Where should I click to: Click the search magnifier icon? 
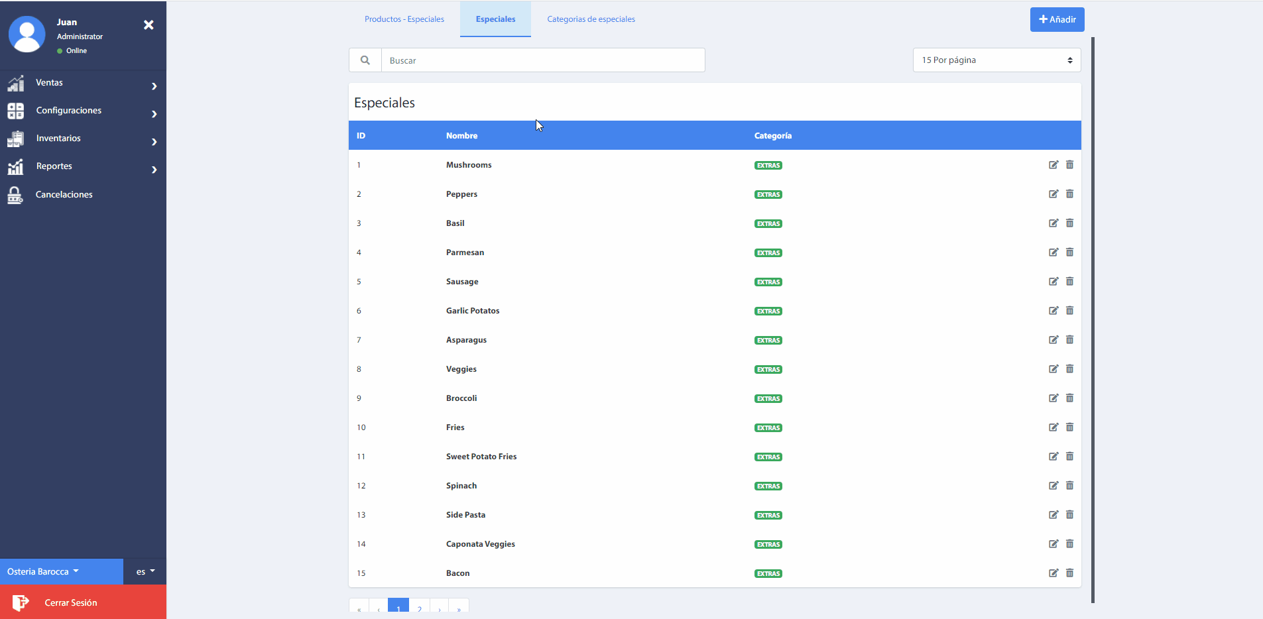click(x=365, y=60)
